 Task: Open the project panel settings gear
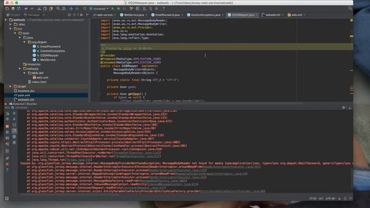pyautogui.click(x=81, y=15)
